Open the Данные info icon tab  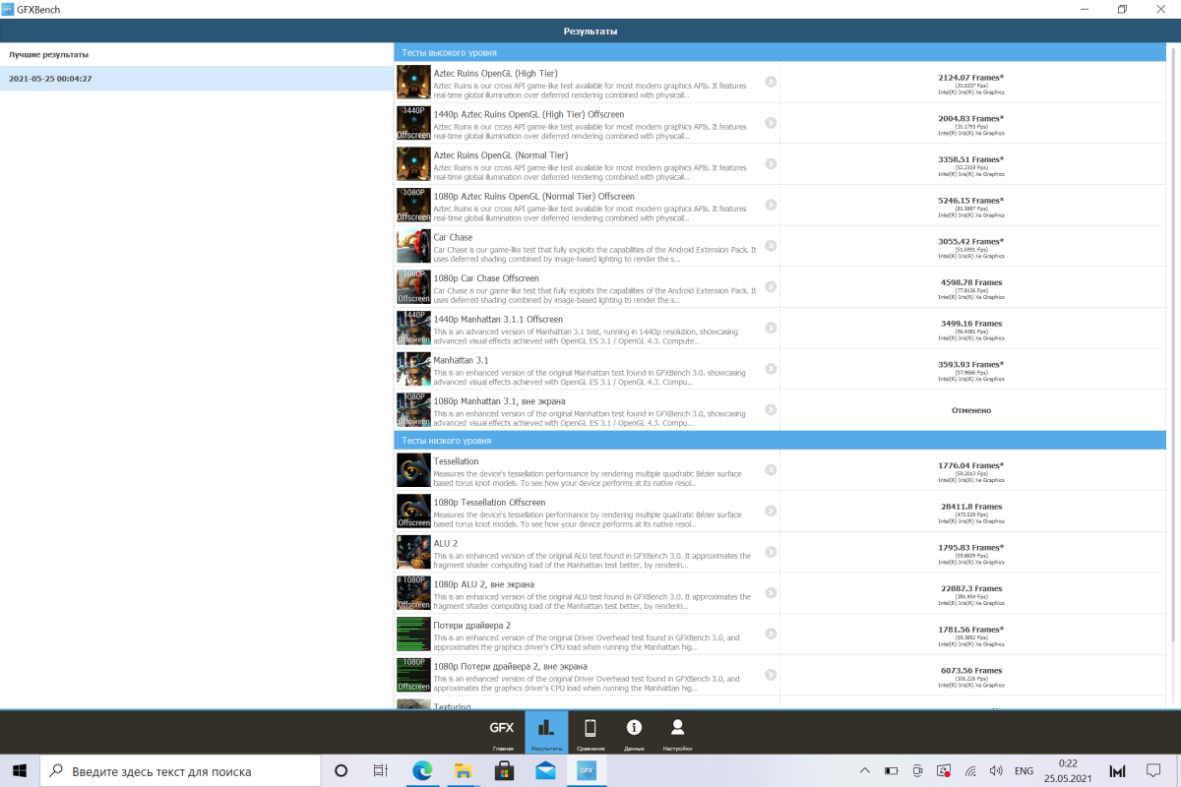tap(634, 733)
